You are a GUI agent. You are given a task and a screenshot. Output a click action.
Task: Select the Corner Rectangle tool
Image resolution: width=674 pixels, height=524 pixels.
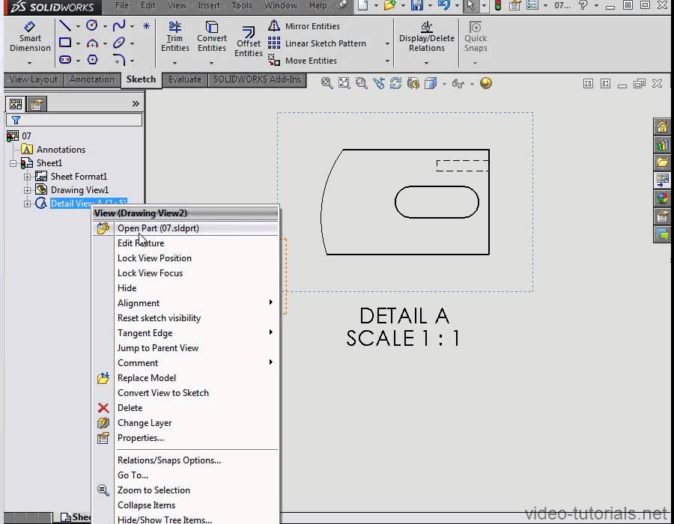point(65,43)
